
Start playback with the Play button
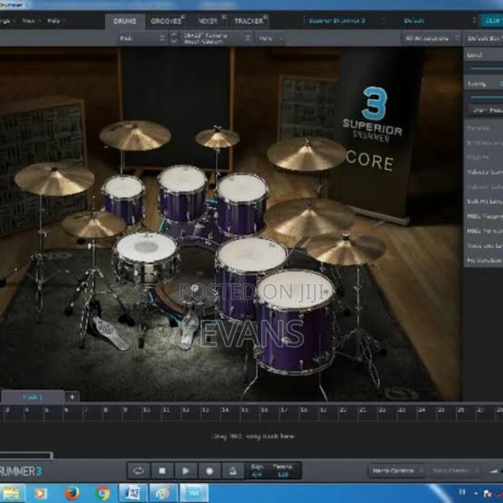186,471
